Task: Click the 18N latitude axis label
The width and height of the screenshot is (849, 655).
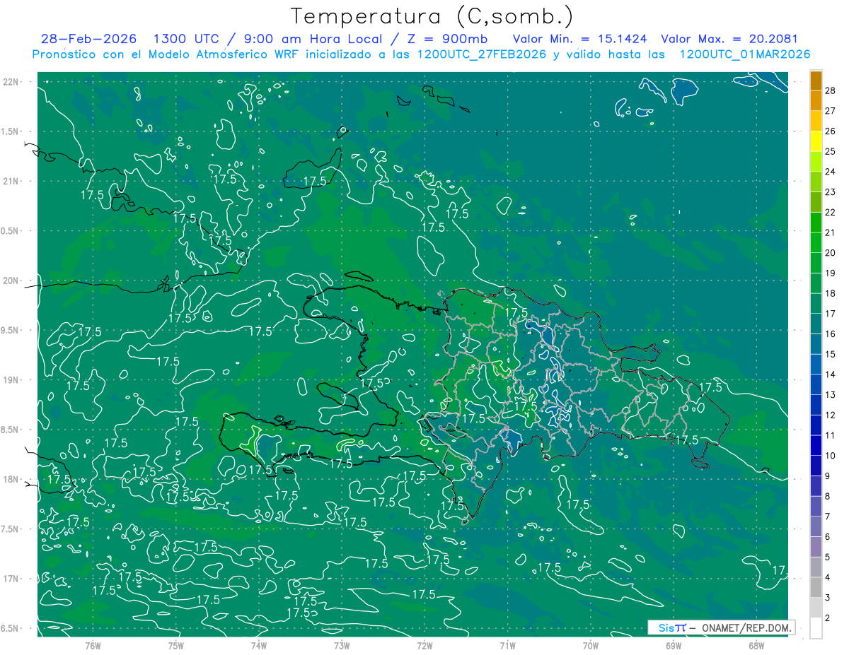Action: [12, 479]
